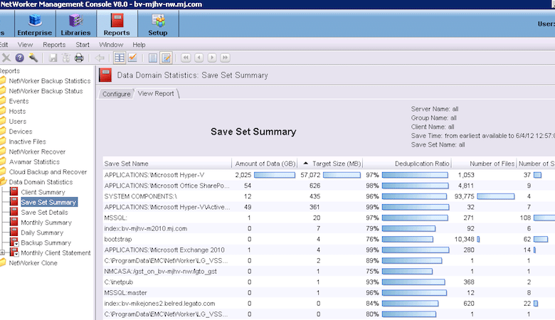
Task: Click the C:\inetpub save set row
Action: [x=329, y=282]
